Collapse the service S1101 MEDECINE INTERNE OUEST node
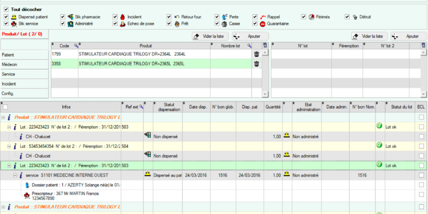This screenshot has width=428, height=214. pyautogui.click(x=15, y=175)
